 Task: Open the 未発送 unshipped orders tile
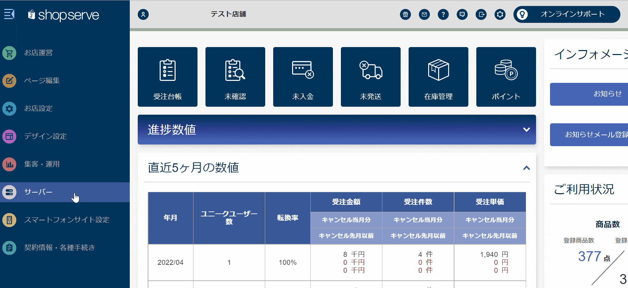(371, 77)
